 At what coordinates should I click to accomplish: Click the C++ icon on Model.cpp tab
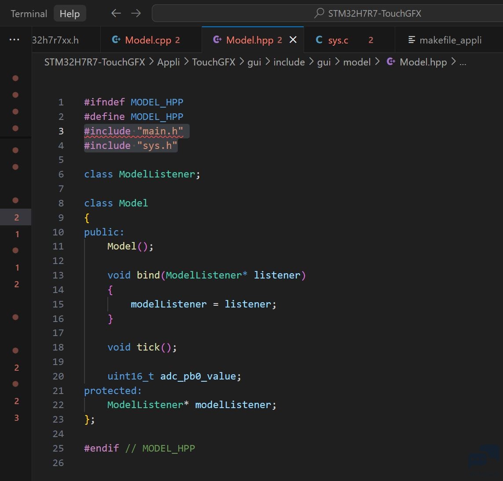(x=116, y=40)
